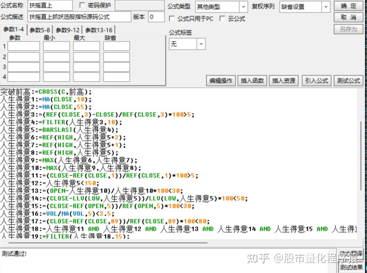Click row 4 最小 value field
This screenshot has width=367, height=273.
(57, 77)
